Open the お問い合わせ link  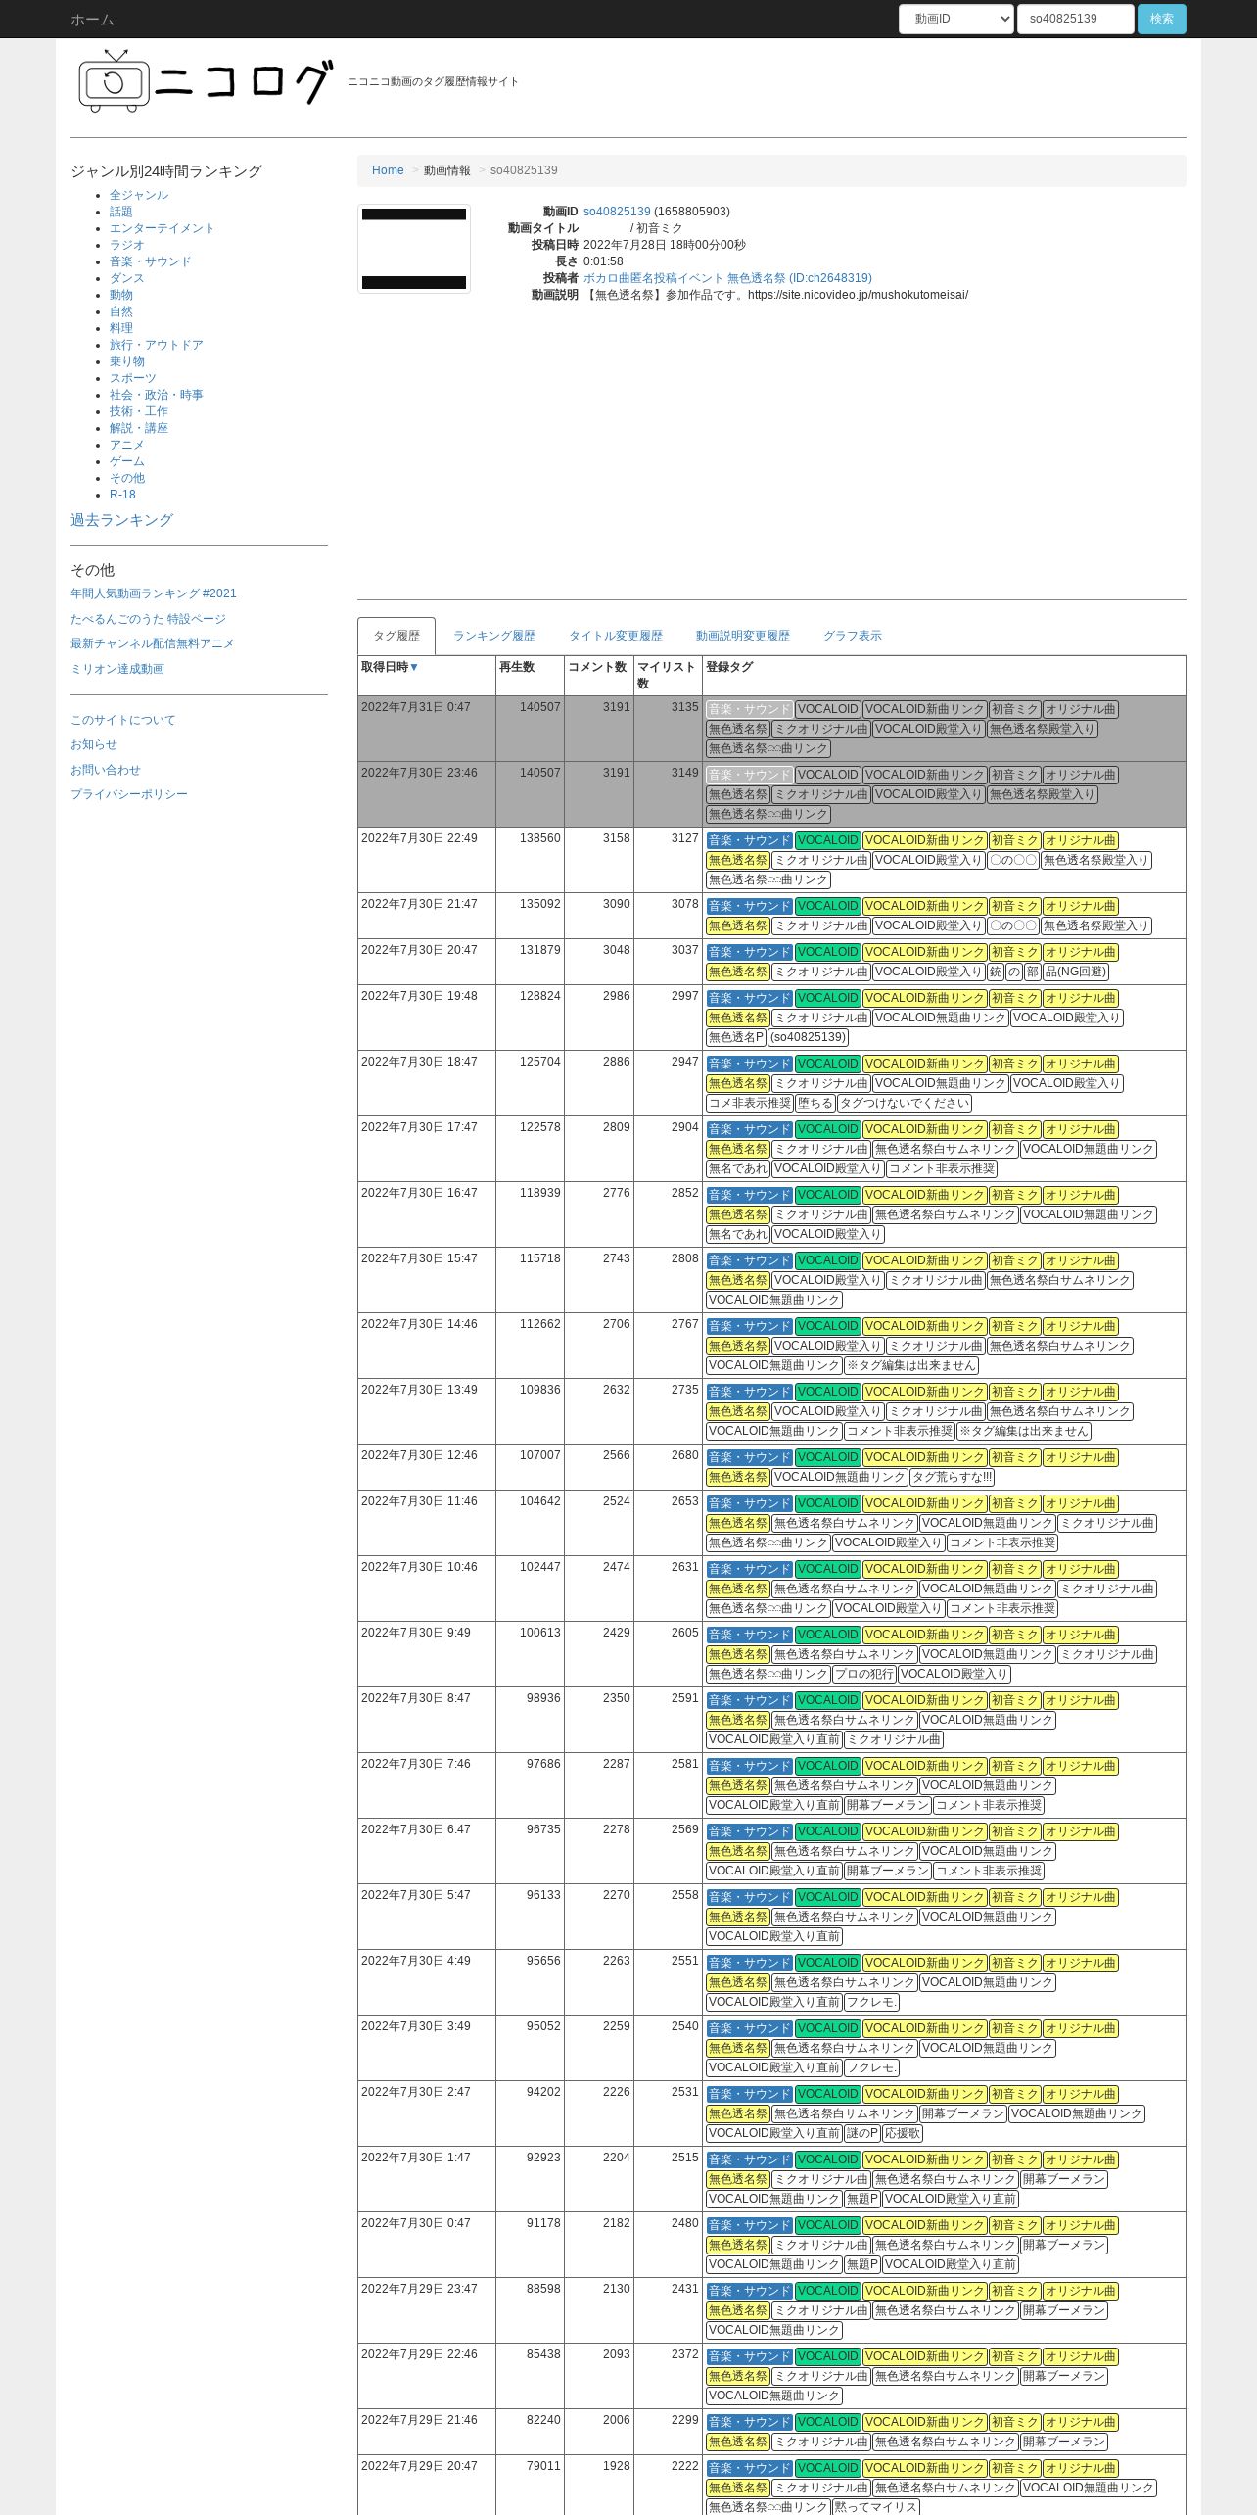click(x=106, y=770)
